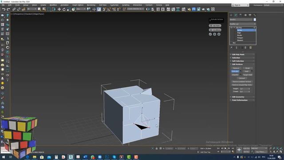
Task: Activate Select and Move tool
Action: tap(59, 9)
